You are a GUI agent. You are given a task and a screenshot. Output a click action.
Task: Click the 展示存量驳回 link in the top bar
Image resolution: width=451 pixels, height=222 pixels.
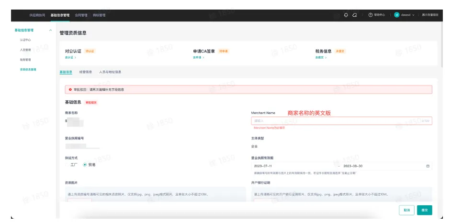430,15
